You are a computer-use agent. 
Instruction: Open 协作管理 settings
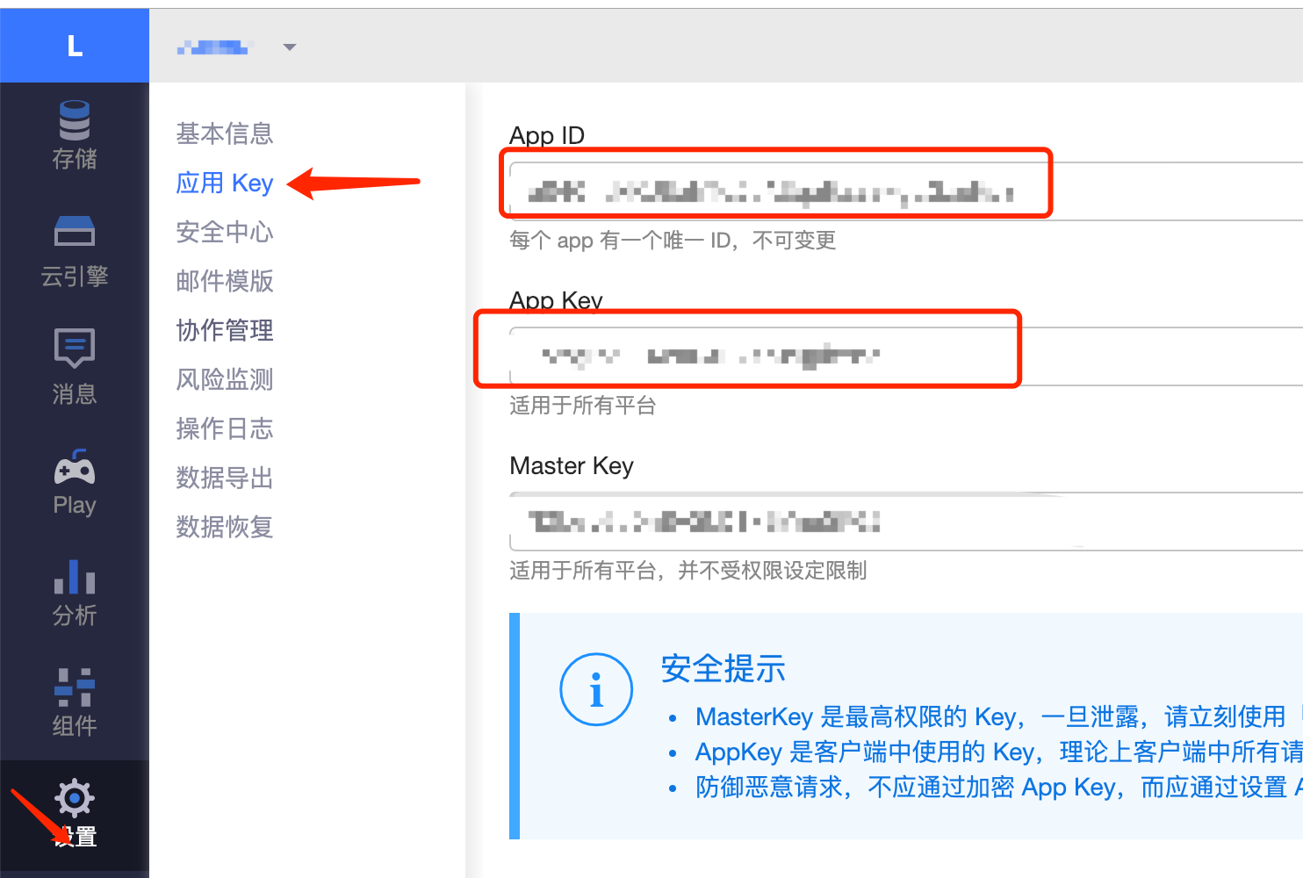224,330
